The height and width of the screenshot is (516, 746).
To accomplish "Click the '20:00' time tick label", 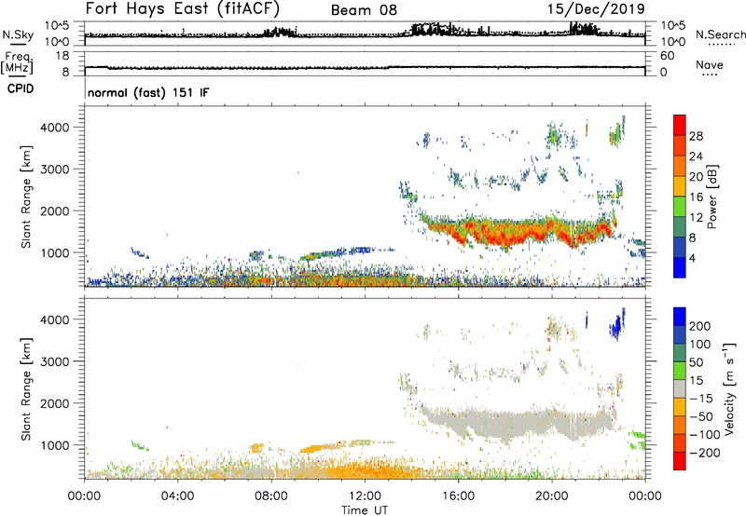I will point(552,496).
